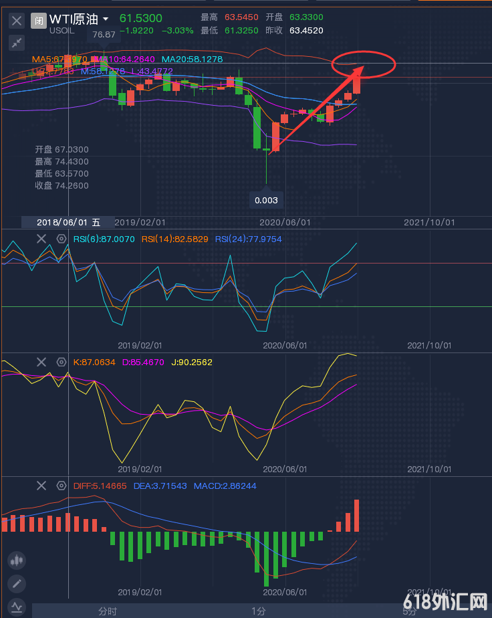The width and height of the screenshot is (492, 618).
Task: Click the percent change -3.03%
Action: click(178, 31)
